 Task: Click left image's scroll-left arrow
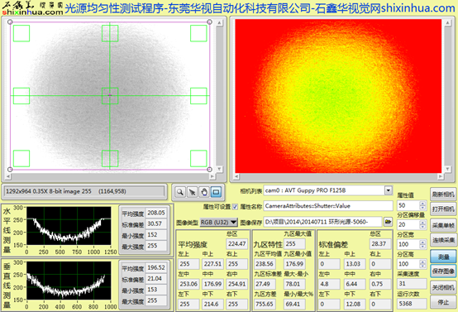(8, 176)
